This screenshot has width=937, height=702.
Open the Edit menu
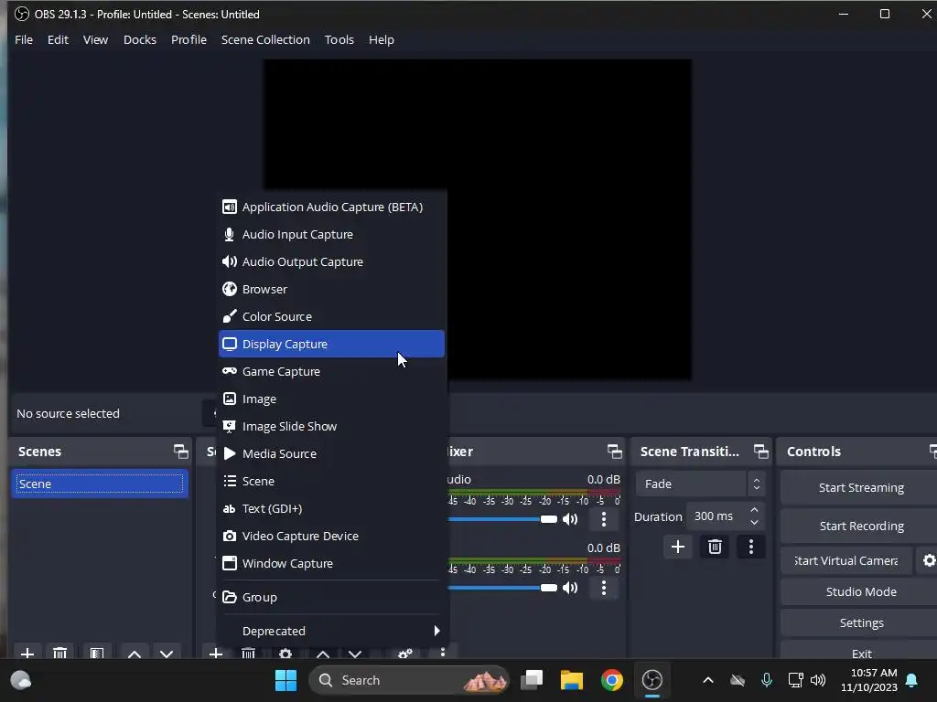[x=58, y=40]
